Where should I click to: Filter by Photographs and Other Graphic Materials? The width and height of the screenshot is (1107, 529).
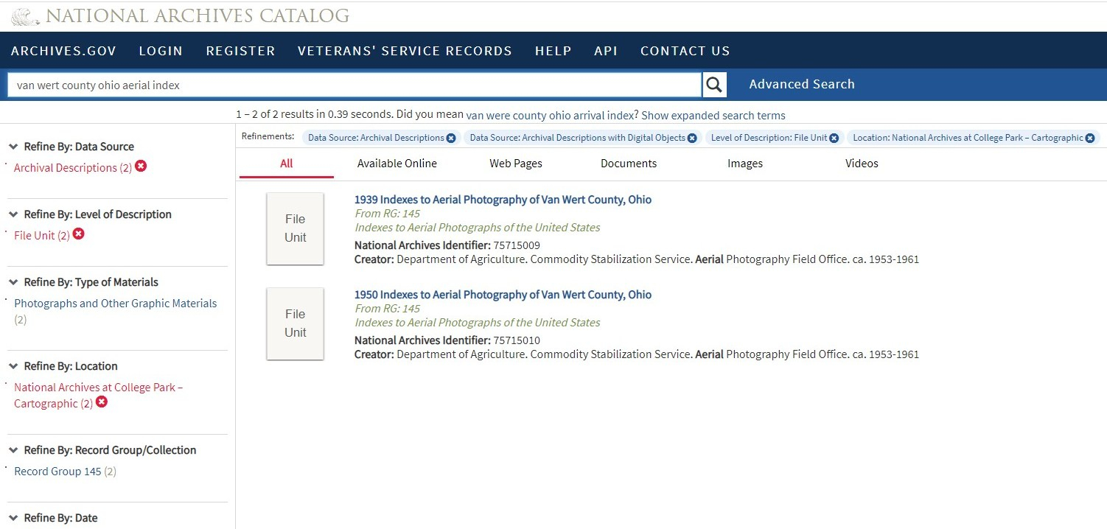(116, 304)
